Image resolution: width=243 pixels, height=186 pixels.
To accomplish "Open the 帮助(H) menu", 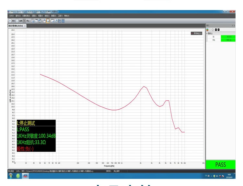I will [x=67, y=16].
